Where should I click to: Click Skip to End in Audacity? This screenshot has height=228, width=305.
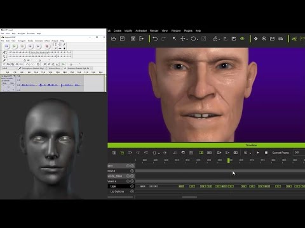coord(38,46)
